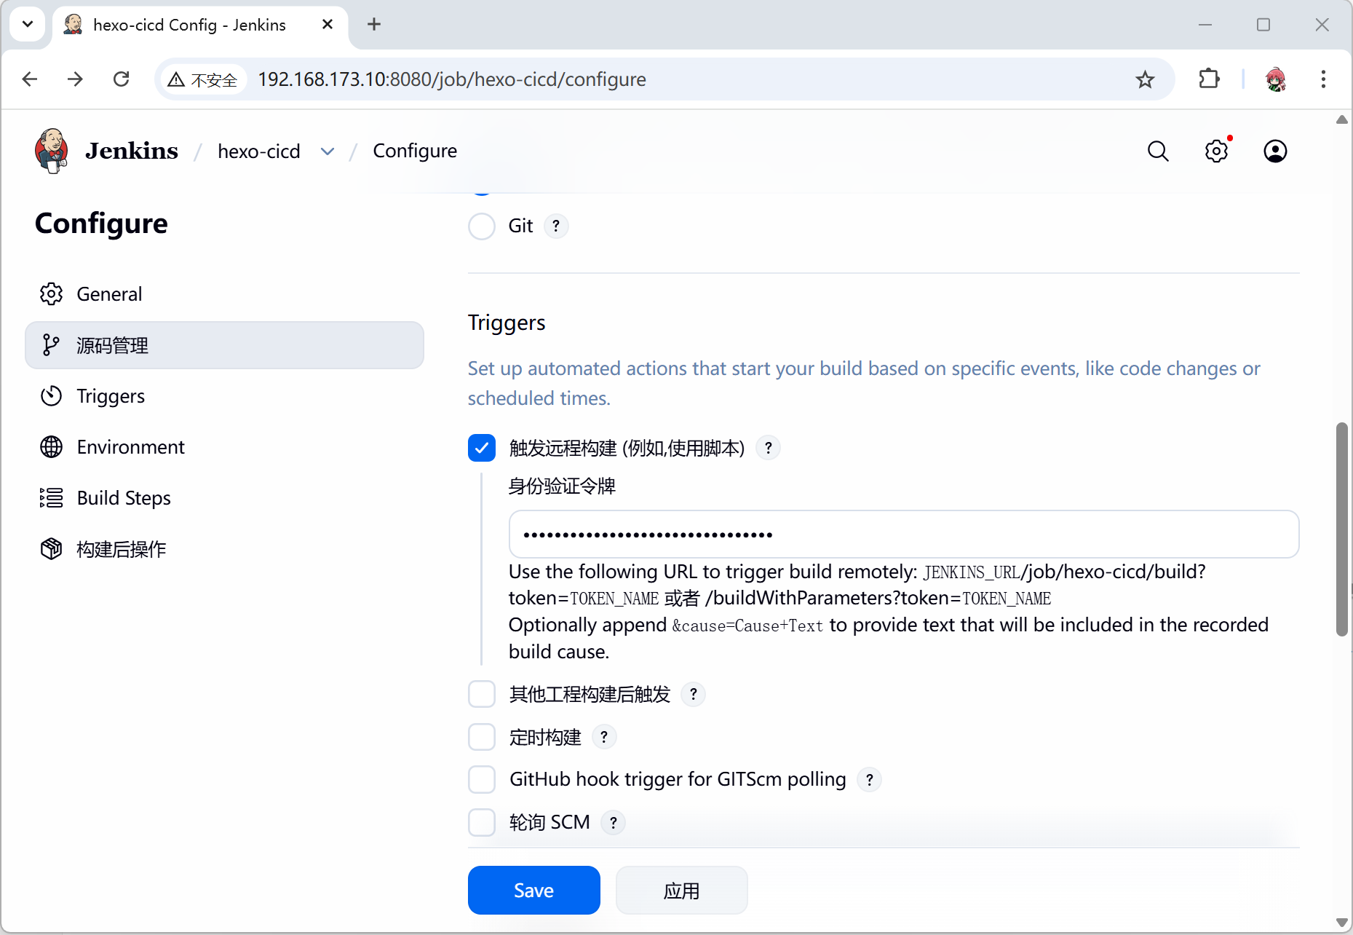Open Manage Jenkins gear icon
The width and height of the screenshot is (1353, 935).
coord(1215,151)
